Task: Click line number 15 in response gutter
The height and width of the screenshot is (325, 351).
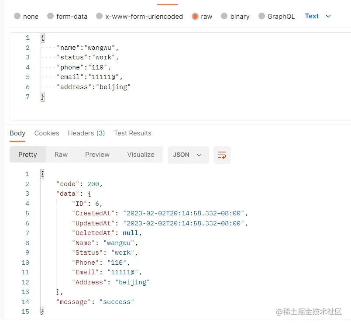Action: point(25,311)
